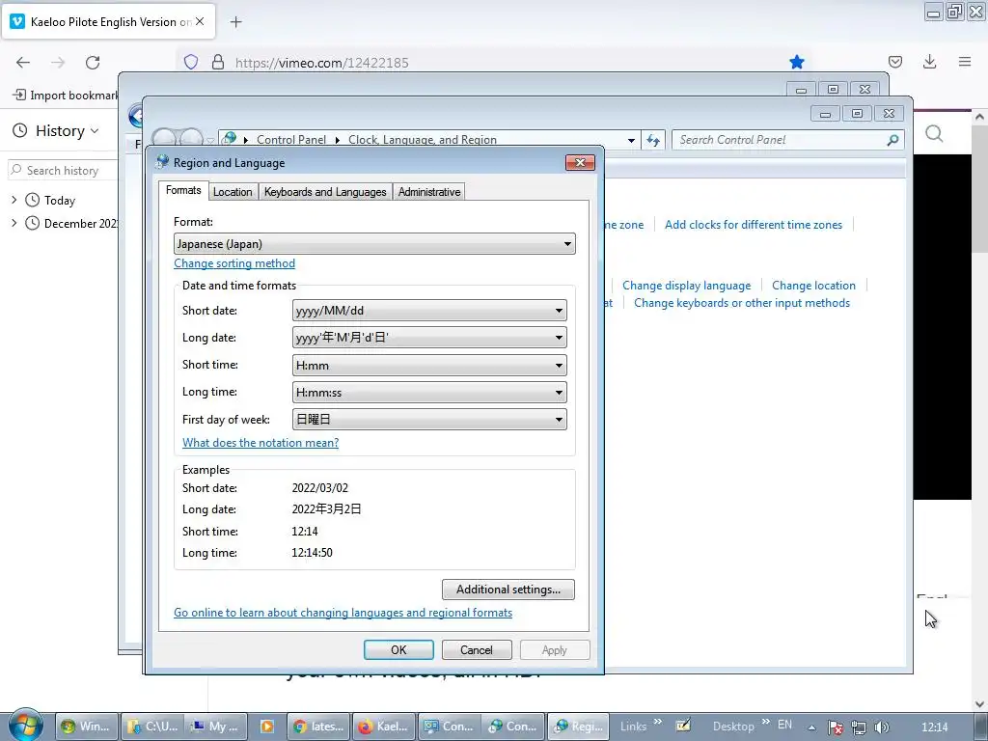Expand the December history group
This screenshot has width=988, height=741.
[14, 223]
